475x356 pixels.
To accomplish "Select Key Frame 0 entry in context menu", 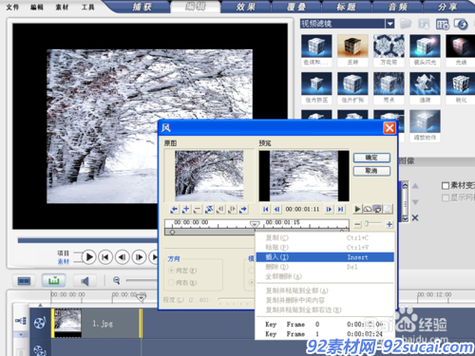I will [325, 325].
